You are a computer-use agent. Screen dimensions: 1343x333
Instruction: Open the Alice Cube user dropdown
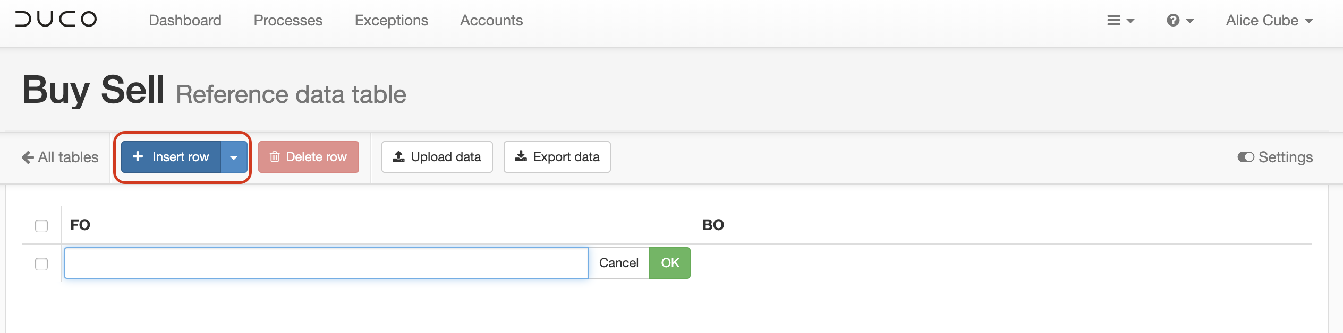pyautogui.click(x=1269, y=21)
